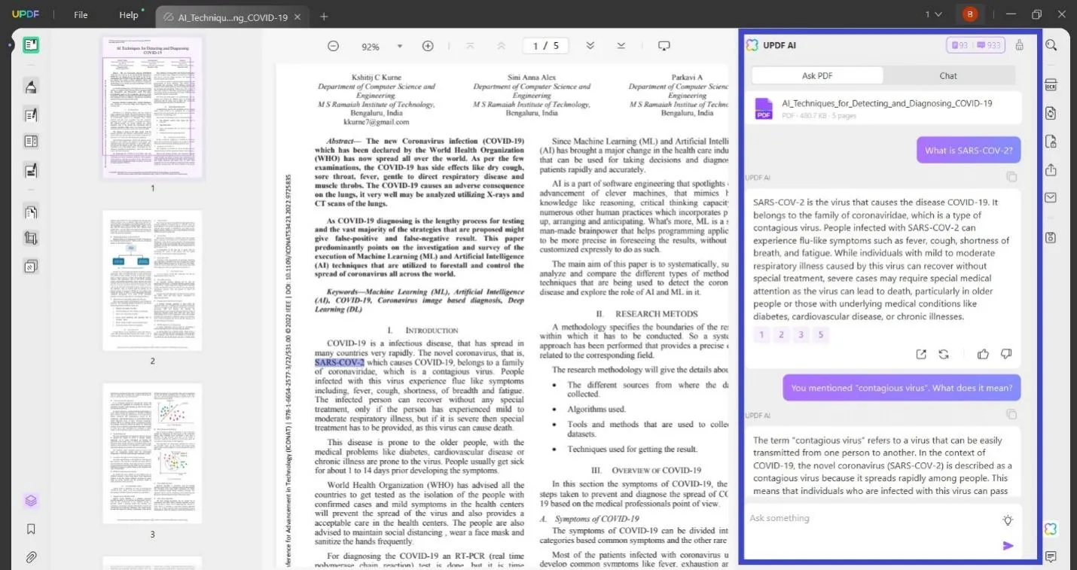The height and width of the screenshot is (570, 1077).
Task: Go to the next page
Action: pos(590,46)
